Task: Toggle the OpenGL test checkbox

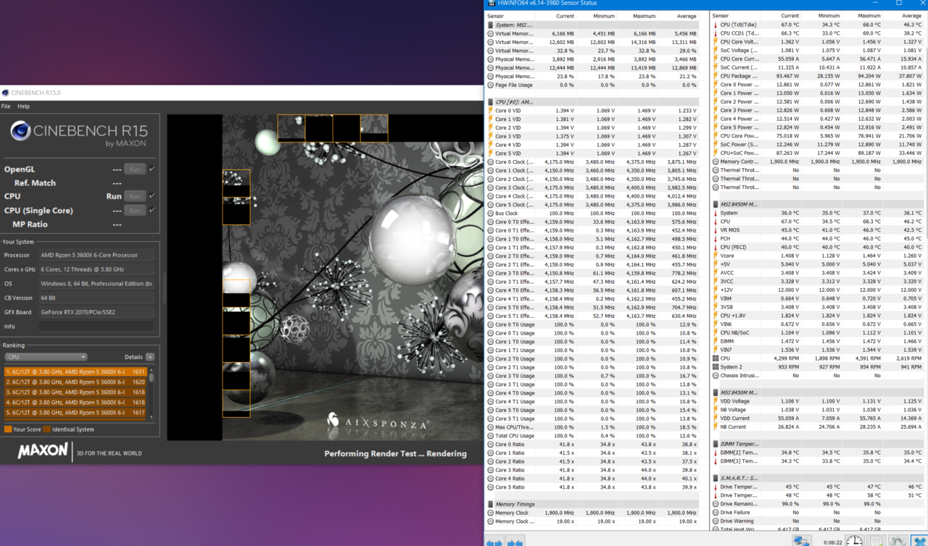Action: 152,169
